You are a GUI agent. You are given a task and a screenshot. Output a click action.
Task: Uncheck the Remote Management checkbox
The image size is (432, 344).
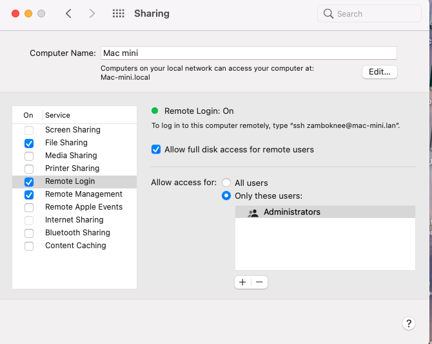pos(29,195)
